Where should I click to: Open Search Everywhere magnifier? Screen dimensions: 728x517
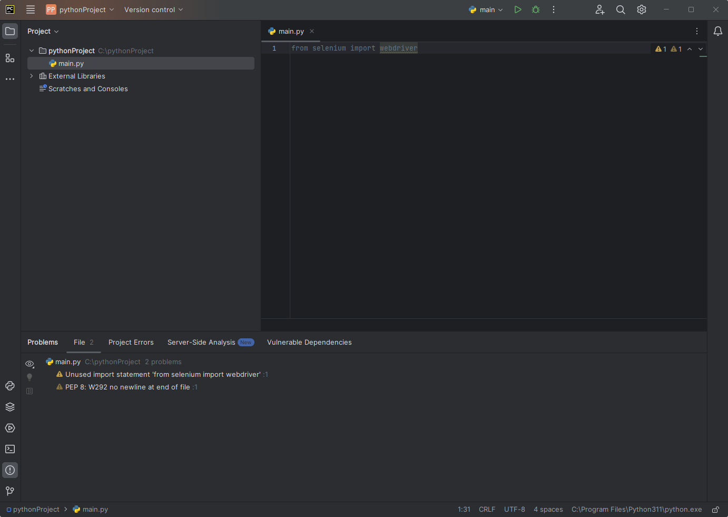point(621,9)
